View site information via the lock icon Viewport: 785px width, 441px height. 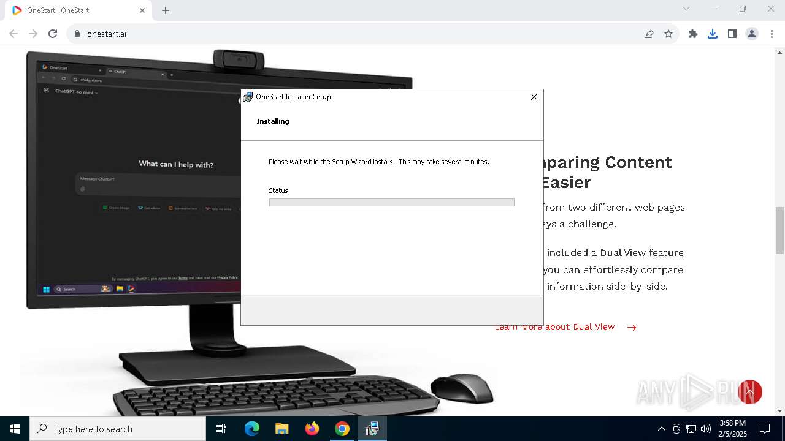click(x=77, y=34)
